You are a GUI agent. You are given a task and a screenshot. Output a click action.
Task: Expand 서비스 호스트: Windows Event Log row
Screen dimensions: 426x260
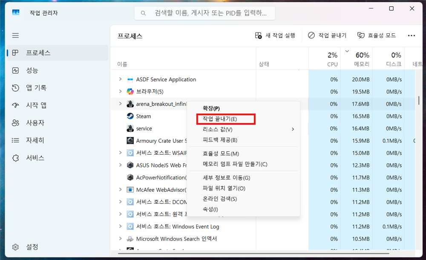click(120, 226)
